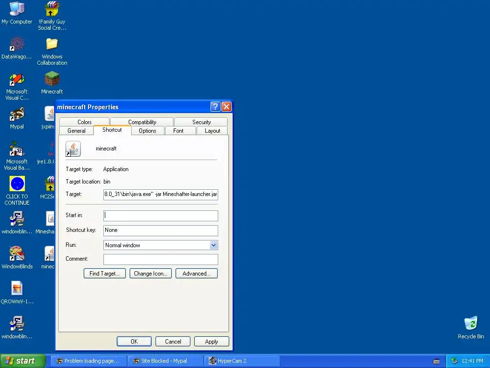
Task: Click into the Comment field
Action: [x=161, y=259]
